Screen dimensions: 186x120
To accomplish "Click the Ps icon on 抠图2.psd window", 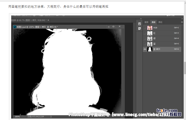I will [15, 27].
